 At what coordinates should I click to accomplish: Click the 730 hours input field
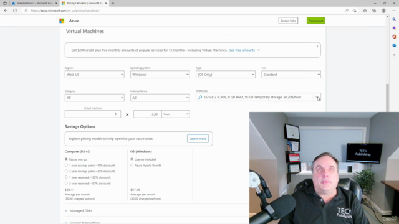pyautogui.click(x=148, y=114)
